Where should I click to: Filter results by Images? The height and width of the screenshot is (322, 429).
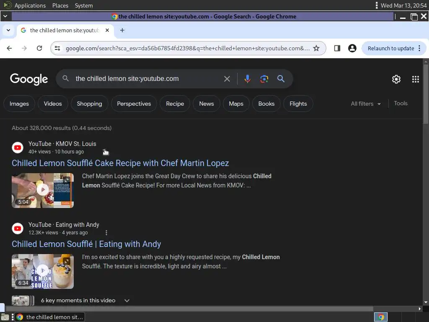19,104
